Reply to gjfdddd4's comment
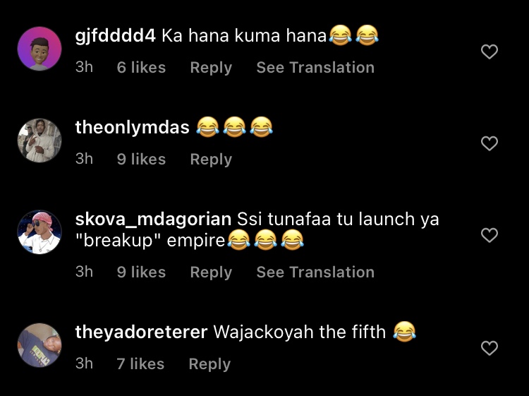 coord(211,68)
